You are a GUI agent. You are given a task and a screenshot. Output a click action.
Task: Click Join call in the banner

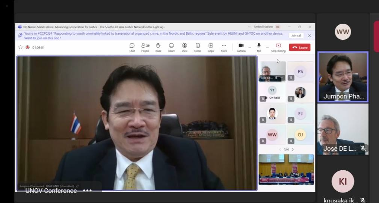(296, 35)
